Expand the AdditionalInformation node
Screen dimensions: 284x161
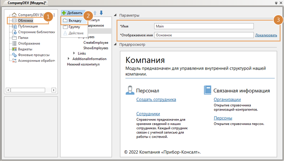coord(69,59)
